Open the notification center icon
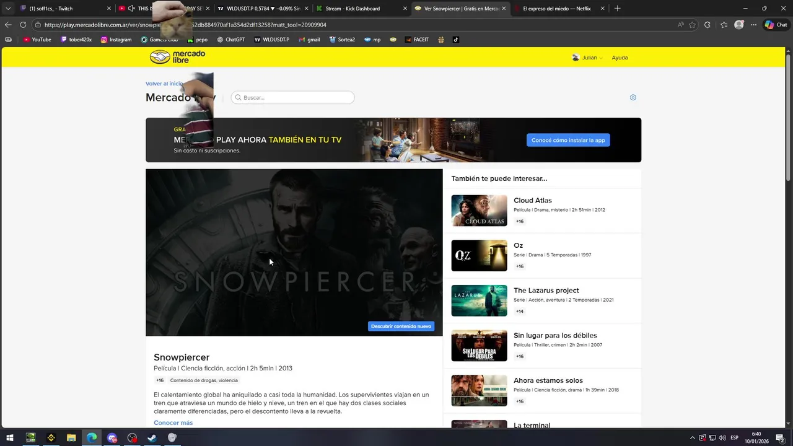 tap(780, 437)
